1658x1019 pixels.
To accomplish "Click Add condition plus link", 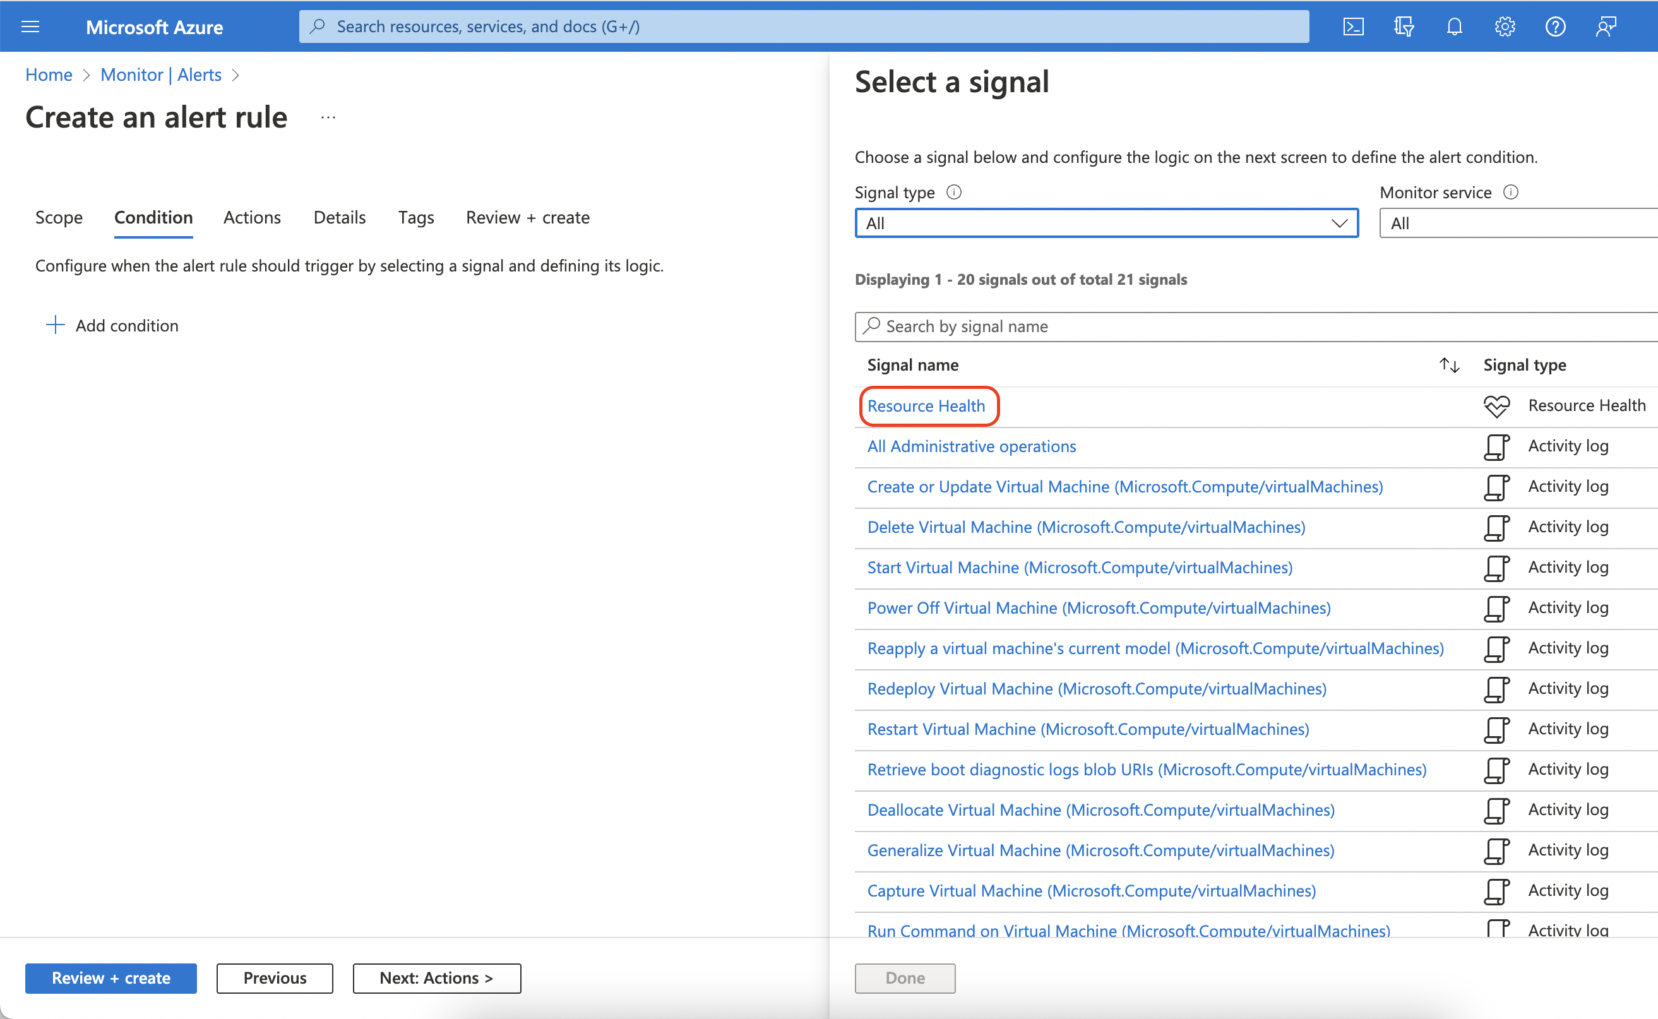I will (112, 326).
